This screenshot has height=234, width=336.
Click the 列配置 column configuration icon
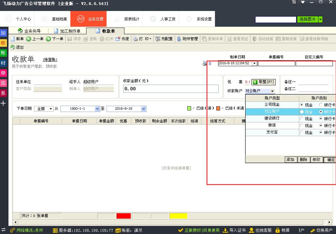coord(164,39)
